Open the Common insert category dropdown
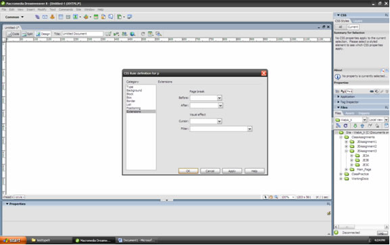The image size is (390, 245). [14, 17]
